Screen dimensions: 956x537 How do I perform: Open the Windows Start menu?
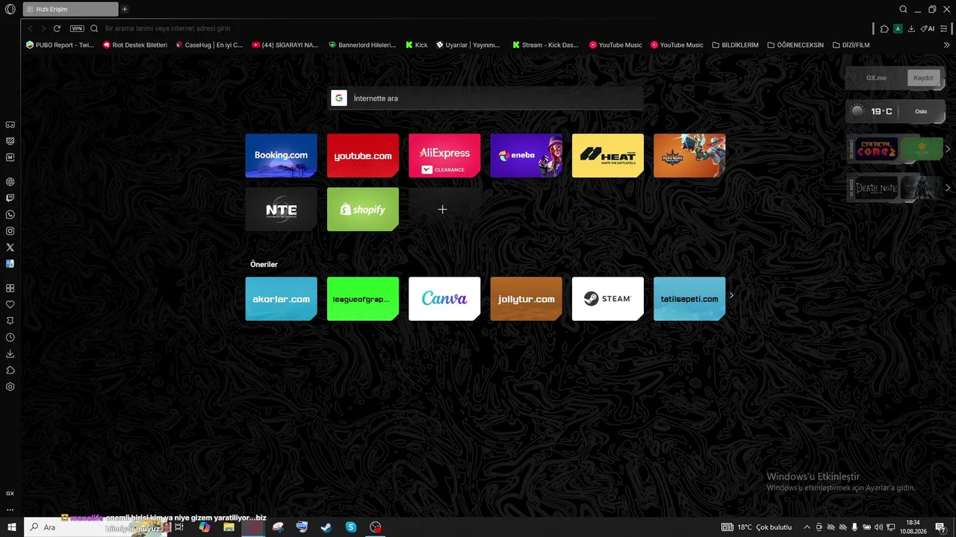tap(11, 527)
